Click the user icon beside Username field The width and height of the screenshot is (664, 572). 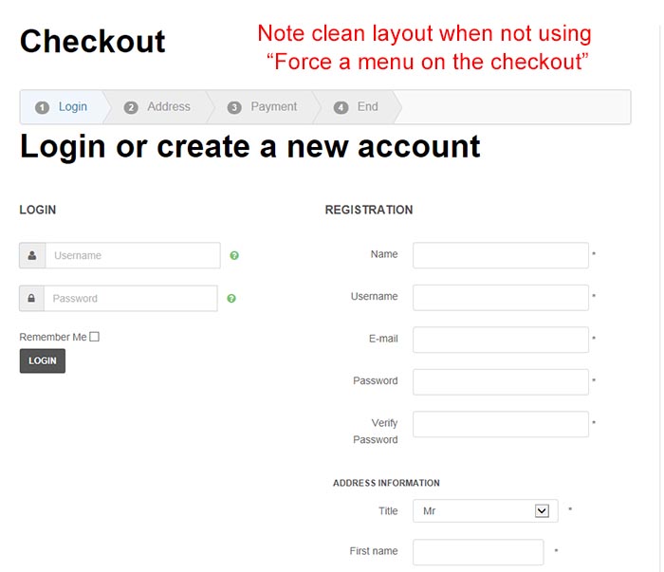[x=32, y=255]
